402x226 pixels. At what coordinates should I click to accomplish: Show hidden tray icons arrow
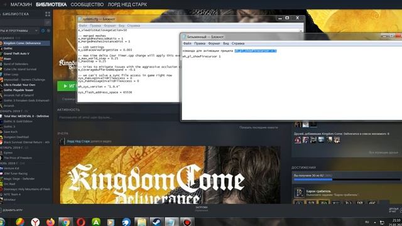tap(375, 222)
